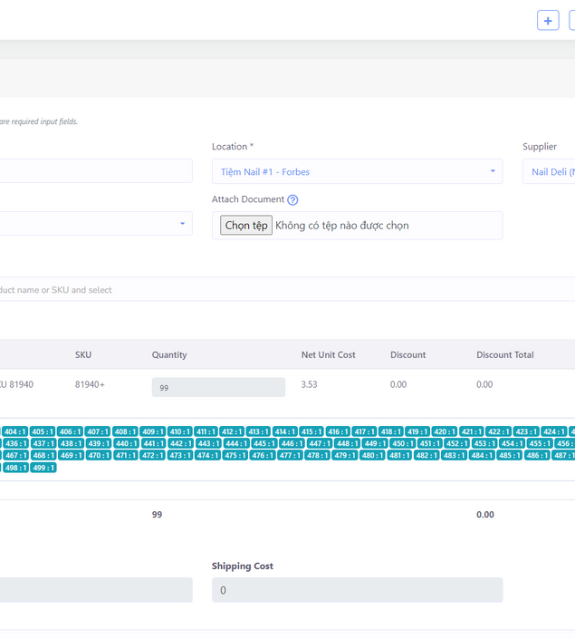
Task: Click the Shipping Cost input field
Action: (x=357, y=590)
